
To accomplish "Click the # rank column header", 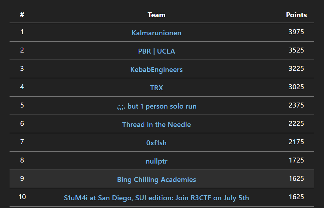I will tap(22, 14).
